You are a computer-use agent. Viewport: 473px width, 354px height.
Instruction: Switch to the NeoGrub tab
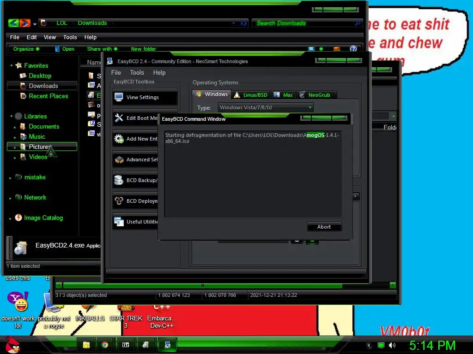(316, 95)
